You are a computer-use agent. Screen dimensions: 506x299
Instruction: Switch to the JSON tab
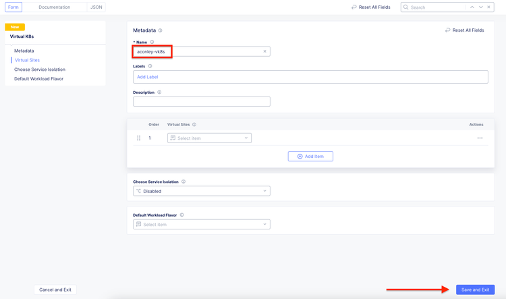pyautogui.click(x=96, y=7)
